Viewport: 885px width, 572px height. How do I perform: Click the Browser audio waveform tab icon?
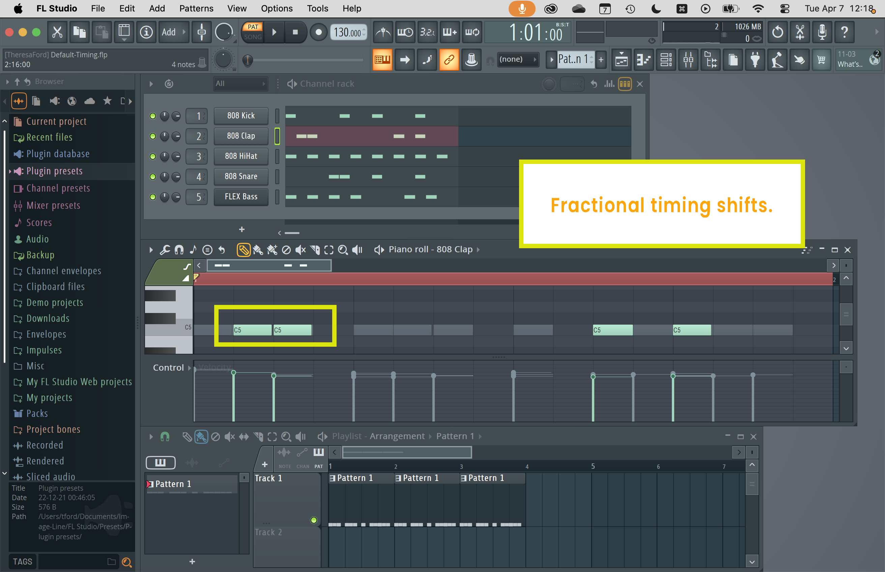tap(19, 101)
